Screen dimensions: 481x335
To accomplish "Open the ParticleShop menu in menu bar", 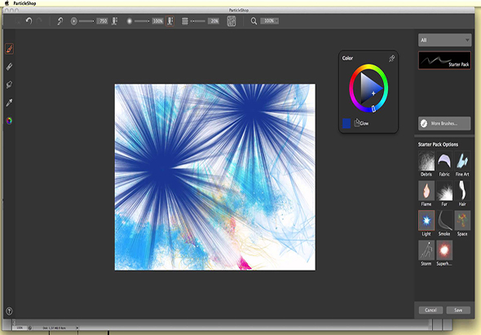I will tap(24, 3).
